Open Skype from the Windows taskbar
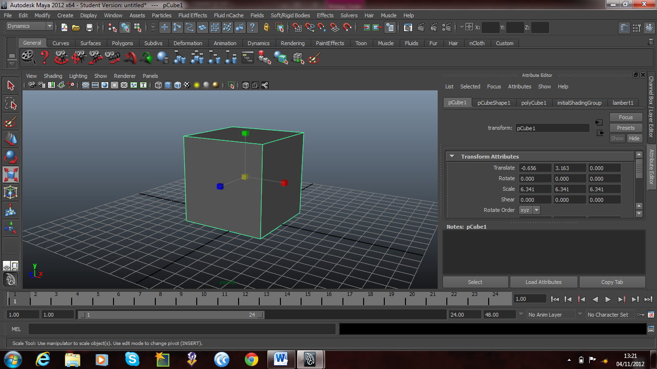The image size is (657, 369). (132, 359)
